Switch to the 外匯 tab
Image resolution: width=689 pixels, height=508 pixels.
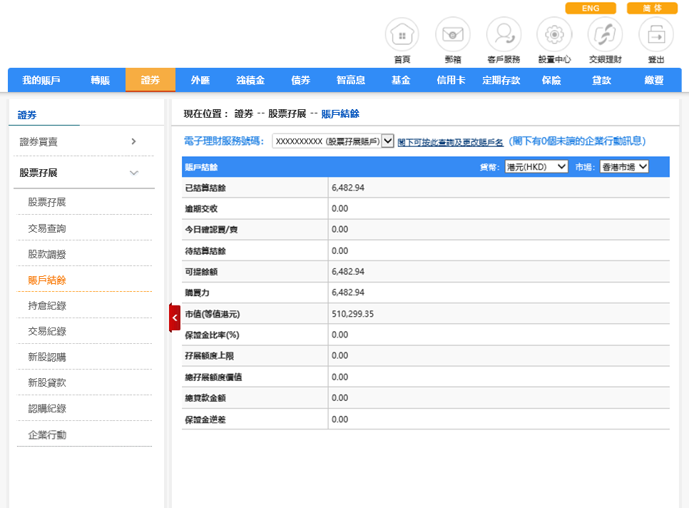pos(200,80)
